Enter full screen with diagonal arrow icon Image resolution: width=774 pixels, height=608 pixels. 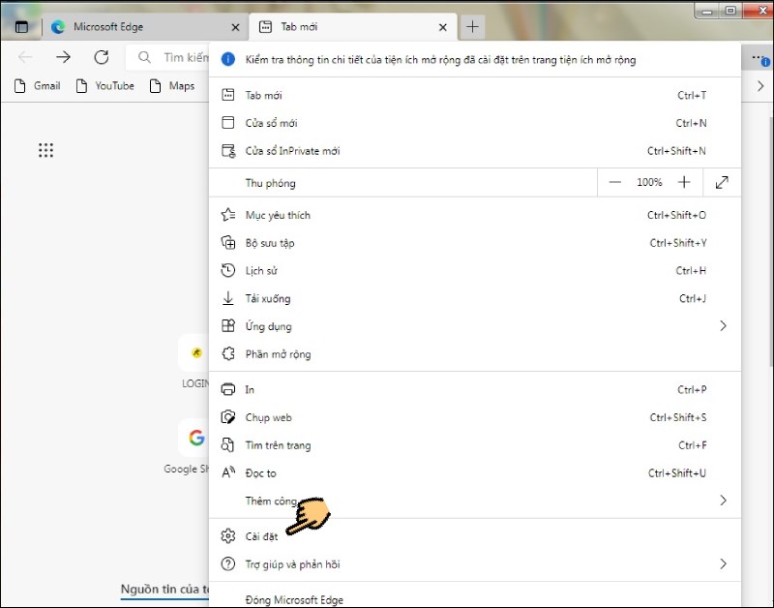722,182
